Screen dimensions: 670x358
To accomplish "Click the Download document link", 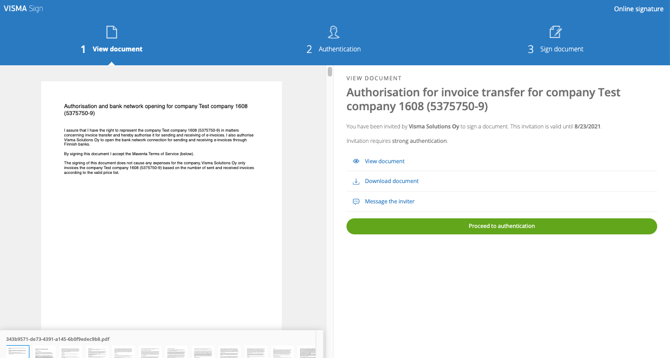I will tap(391, 181).
